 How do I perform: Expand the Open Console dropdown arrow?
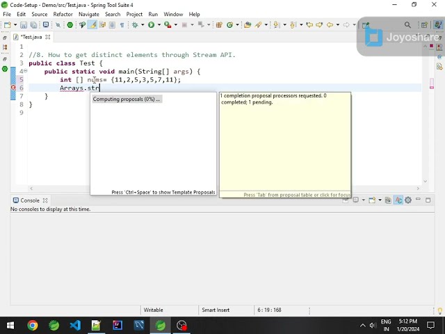380,200
